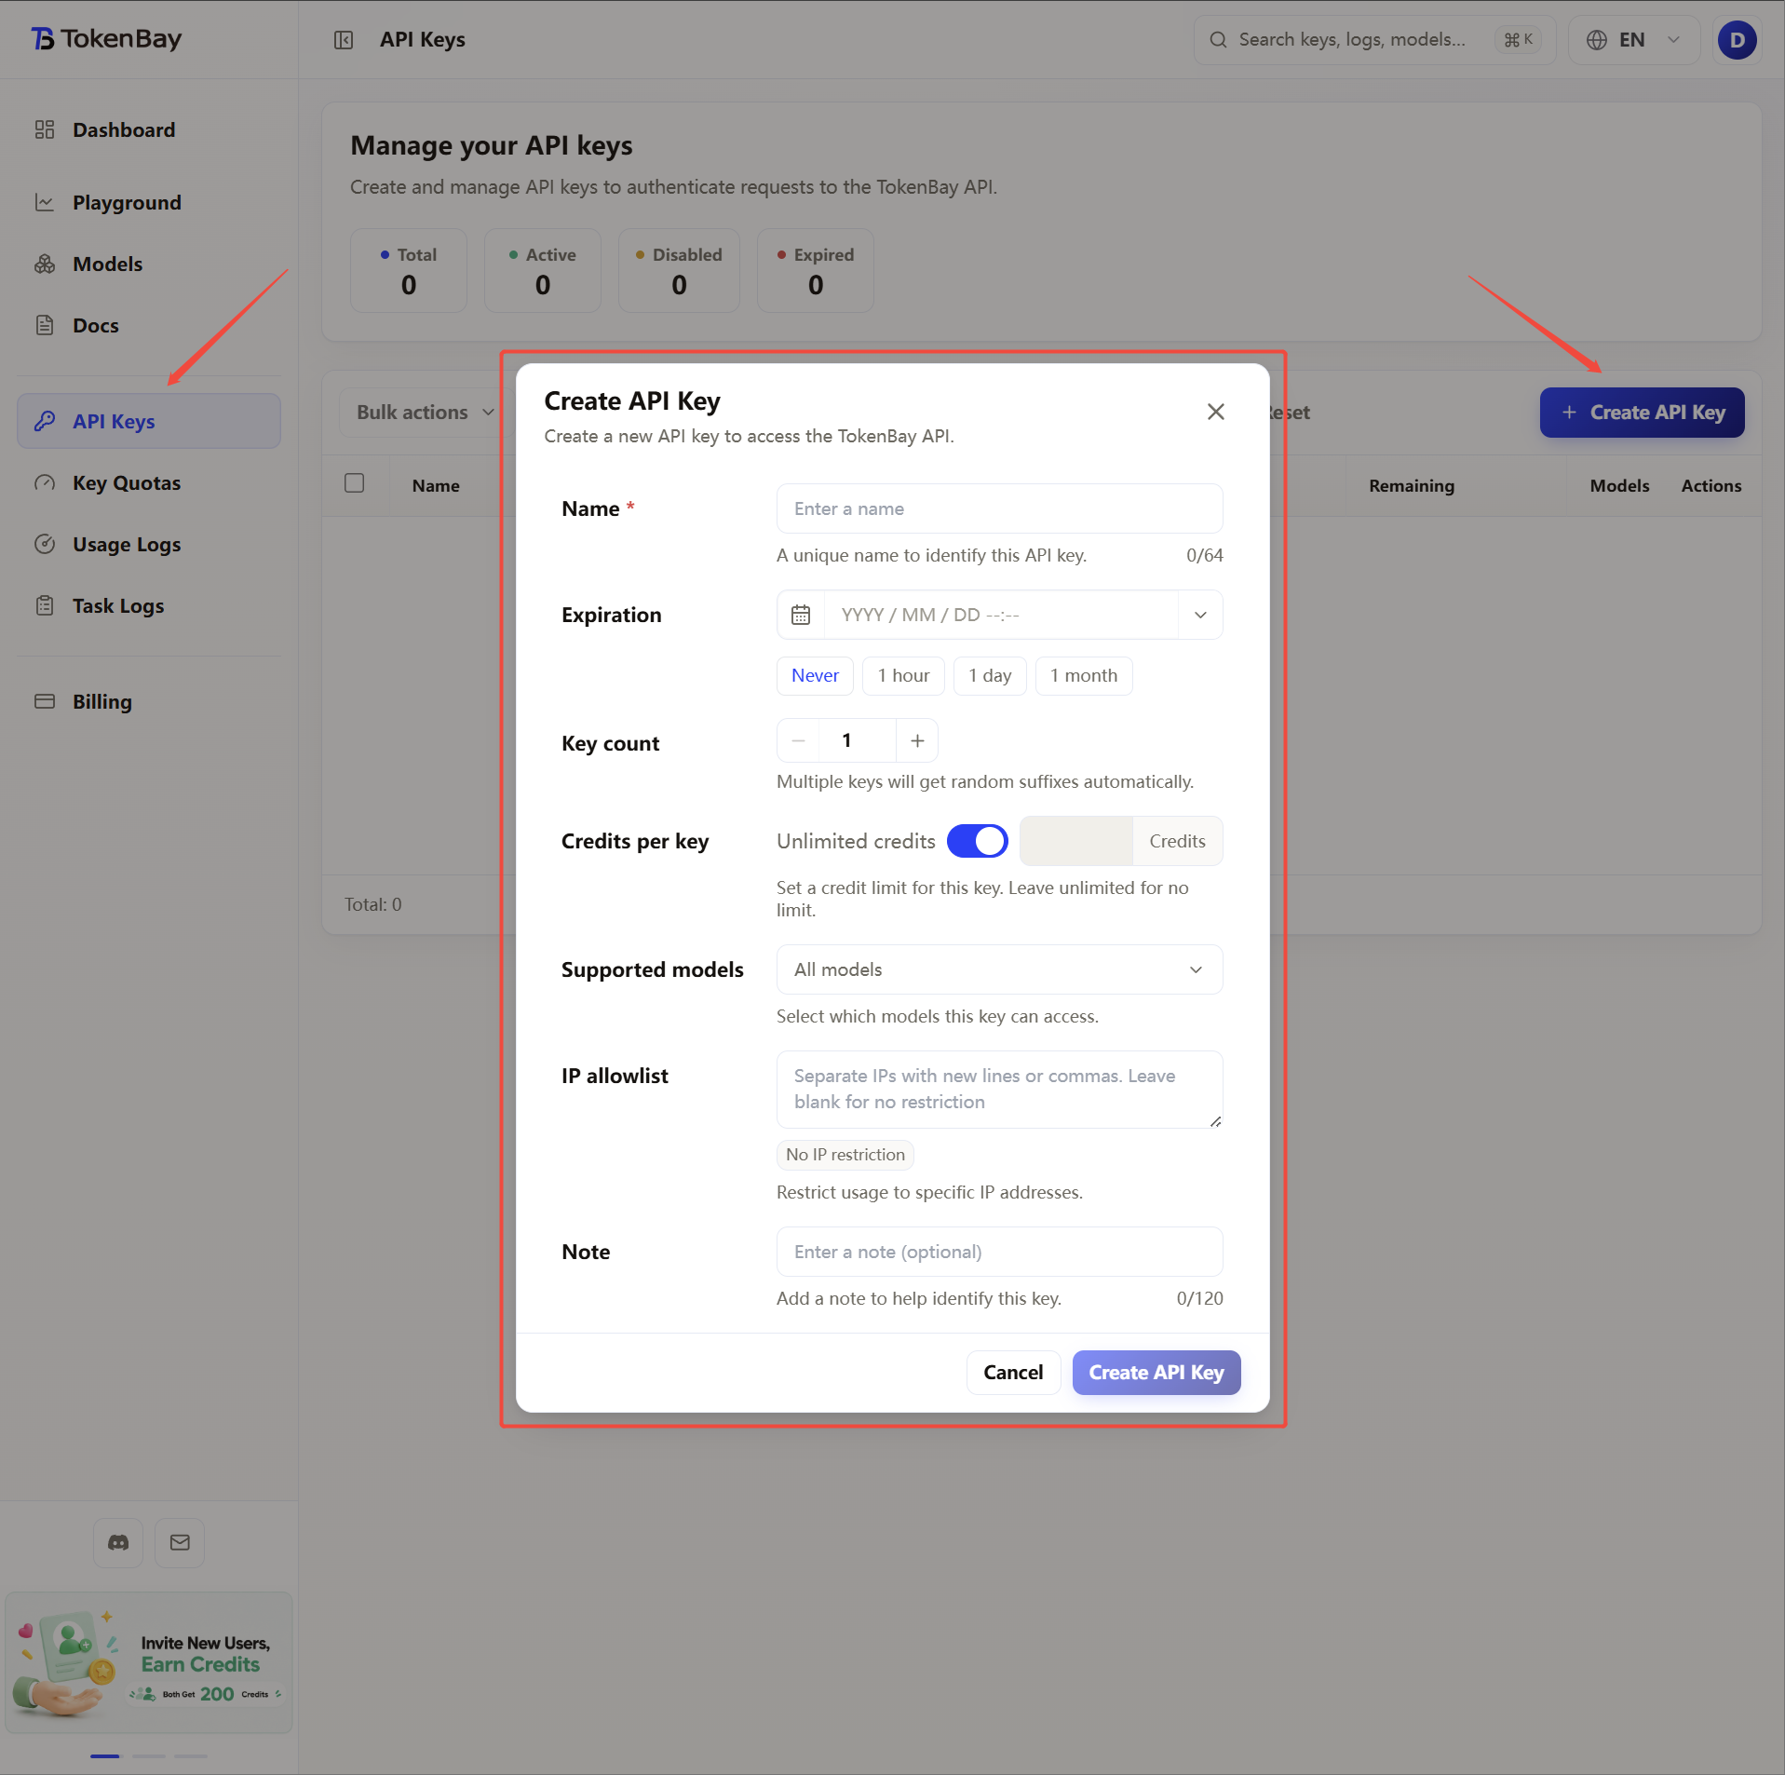The width and height of the screenshot is (1785, 1775).
Task: Click the globe language icon
Action: tap(1597, 40)
